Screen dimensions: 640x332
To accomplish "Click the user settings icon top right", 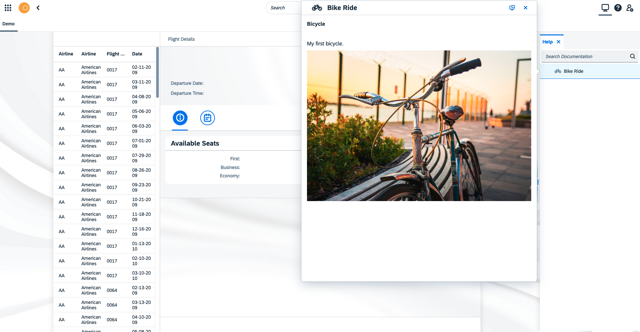I will click(x=630, y=8).
